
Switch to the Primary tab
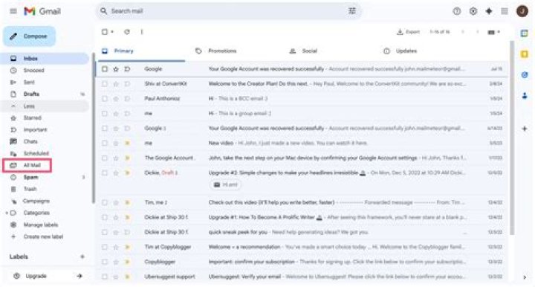142,51
